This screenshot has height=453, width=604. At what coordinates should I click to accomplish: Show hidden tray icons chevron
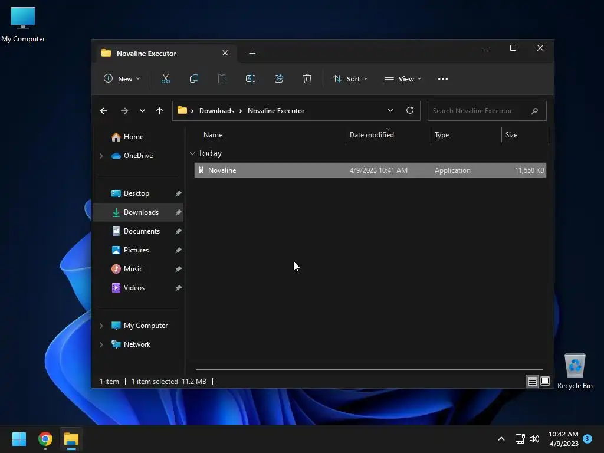pos(501,439)
